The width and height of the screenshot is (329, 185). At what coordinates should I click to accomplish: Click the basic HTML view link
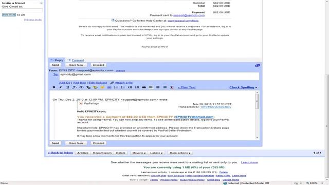223,176
